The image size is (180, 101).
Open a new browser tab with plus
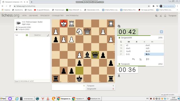click(x=31, y=2)
